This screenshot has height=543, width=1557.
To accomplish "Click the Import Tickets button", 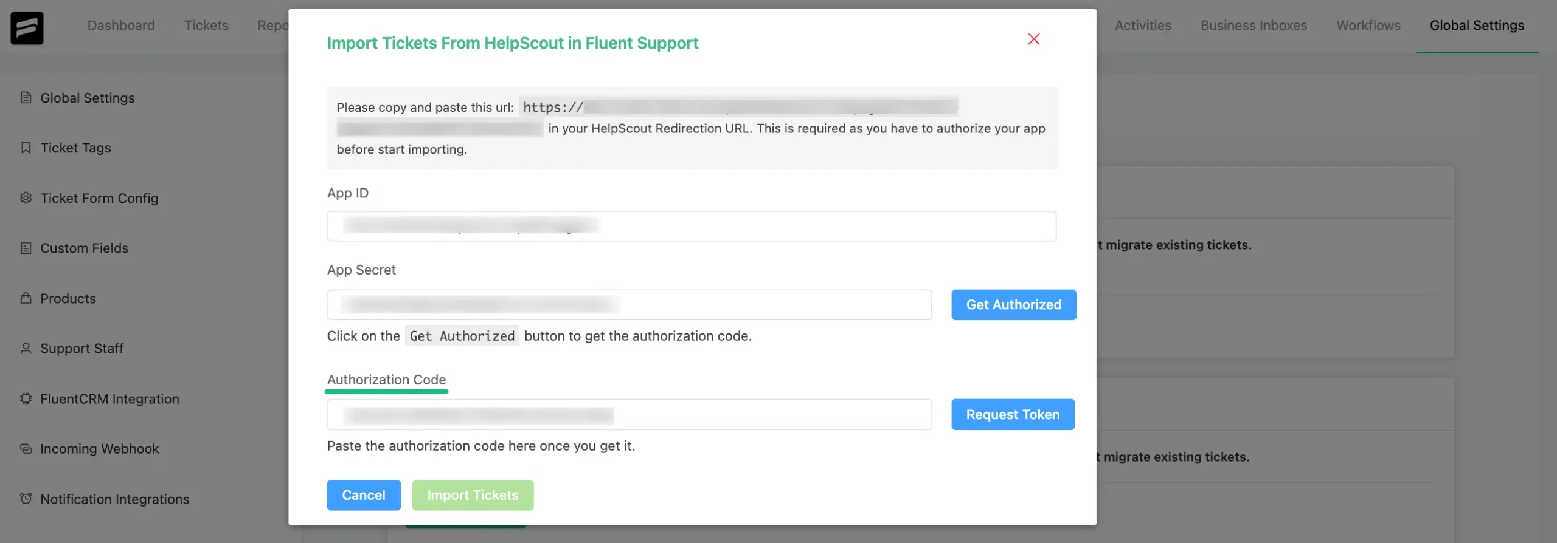I will pos(473,495).
